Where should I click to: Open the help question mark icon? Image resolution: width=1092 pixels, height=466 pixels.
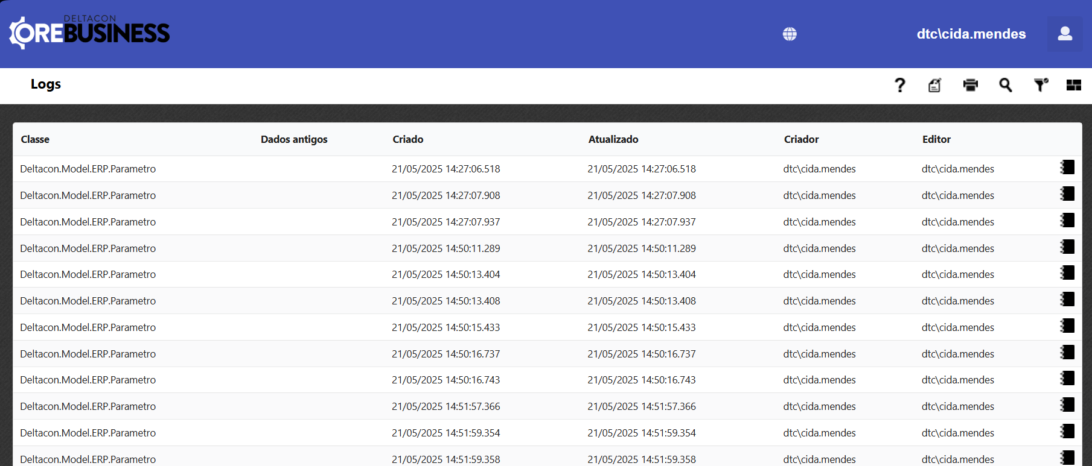[x=899, y=85]
